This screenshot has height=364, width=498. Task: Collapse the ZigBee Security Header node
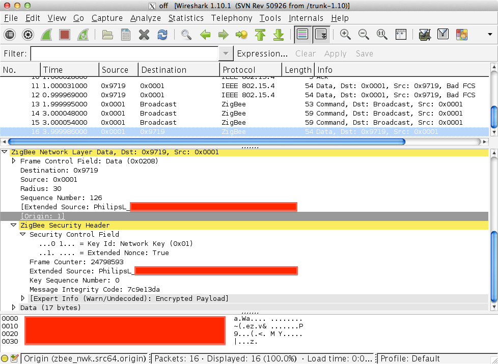tap(13, 225)
